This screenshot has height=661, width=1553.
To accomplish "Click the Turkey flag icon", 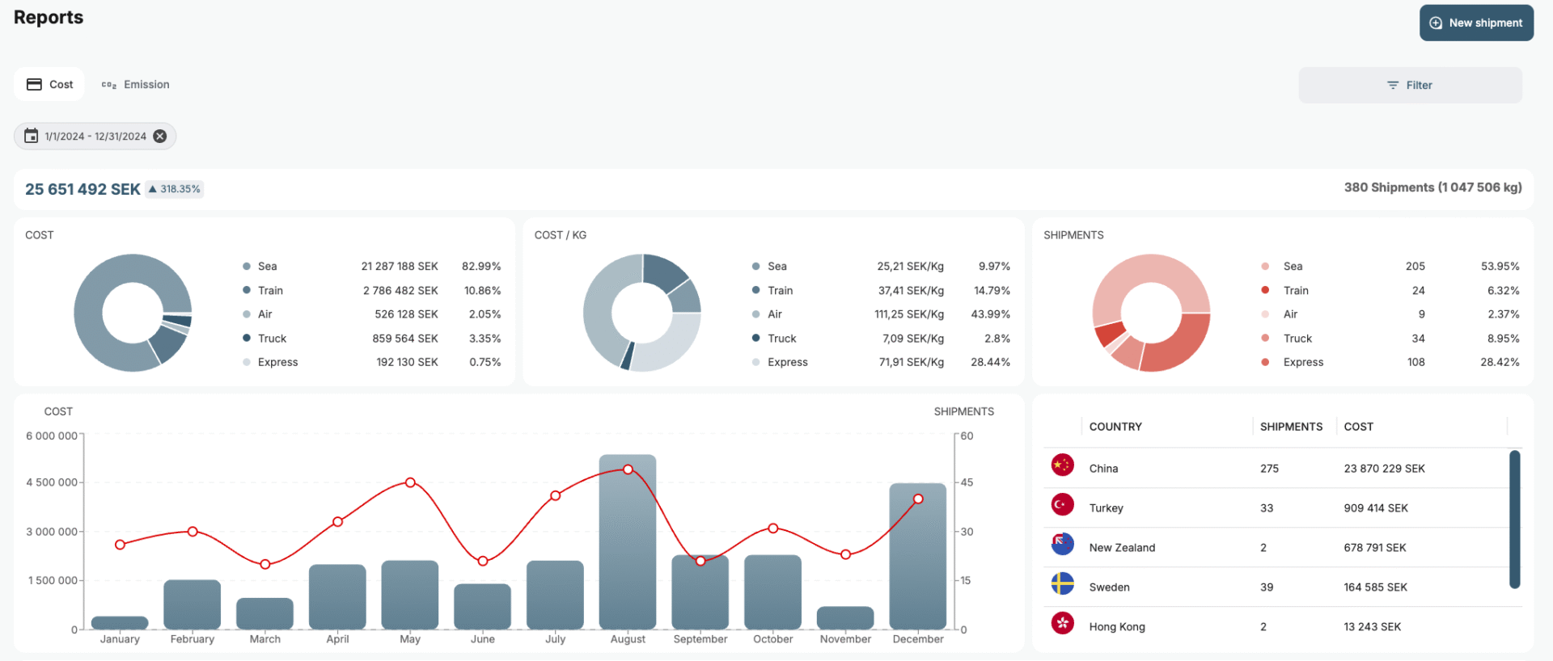I will (x=1062, y=505).
